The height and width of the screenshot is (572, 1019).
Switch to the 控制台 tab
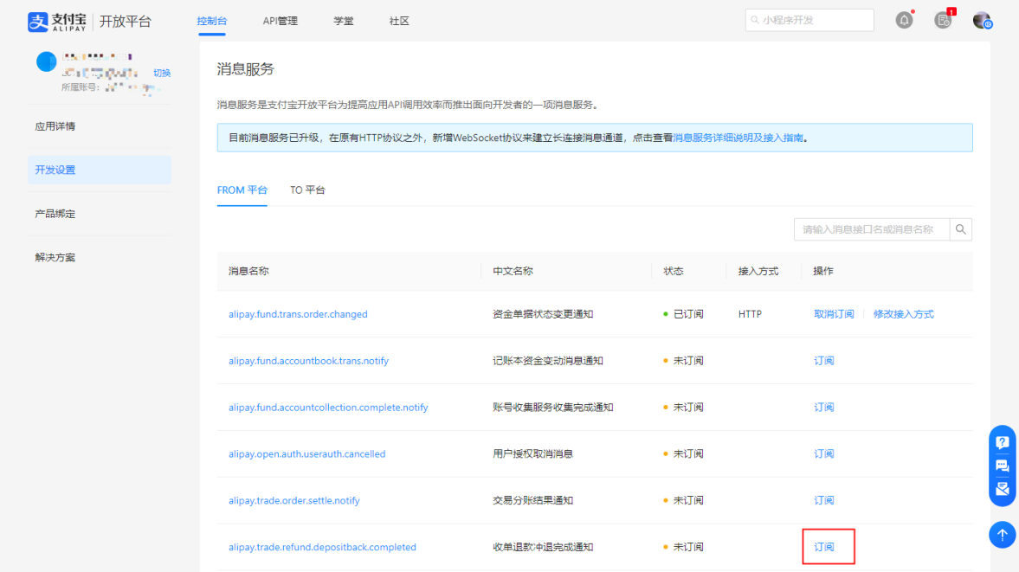[x=212, y=21]
